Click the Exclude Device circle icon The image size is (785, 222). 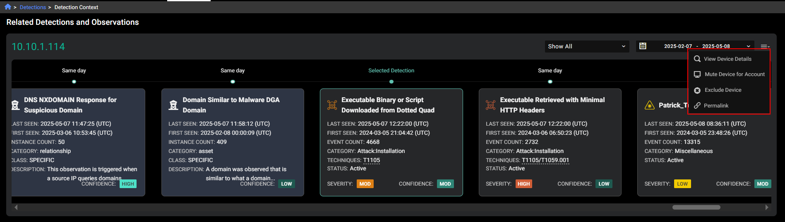[x=697, y=90]
